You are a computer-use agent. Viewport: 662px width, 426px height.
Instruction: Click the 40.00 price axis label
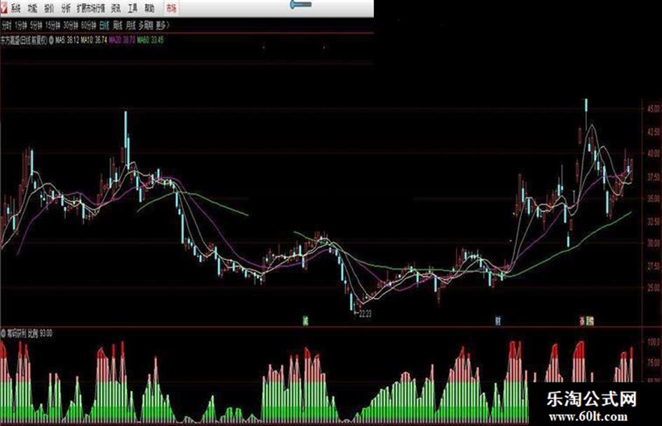(x=653, y=154)
